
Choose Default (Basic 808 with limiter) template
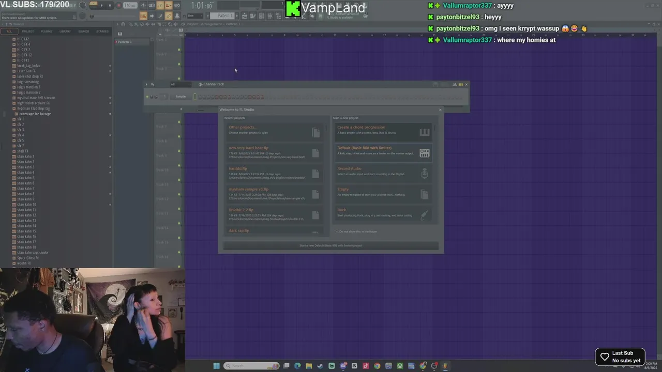pyautogui.click(x=383, y=153)
